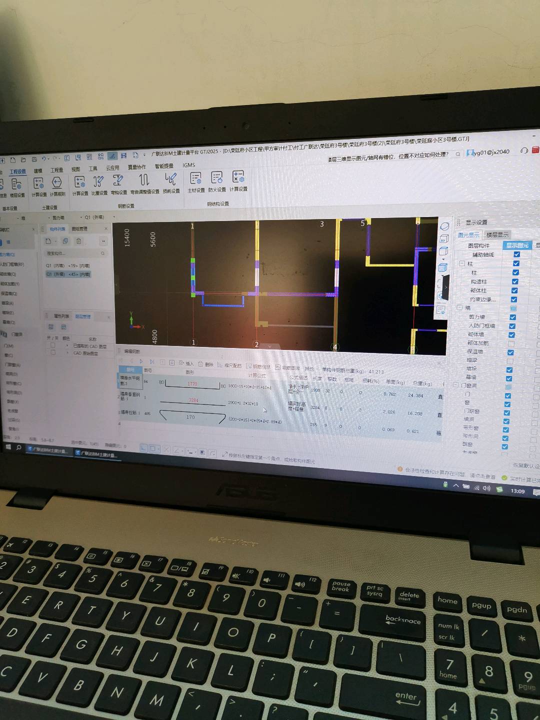This screenshot has width=540, height=720.
Task: Click the 3D view cube icon
Action: [x=444, y=239]
